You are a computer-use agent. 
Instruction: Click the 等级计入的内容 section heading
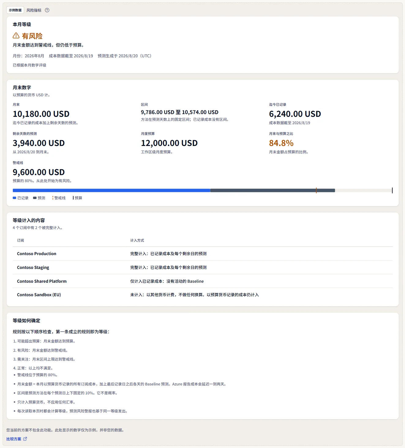point(29,220)
